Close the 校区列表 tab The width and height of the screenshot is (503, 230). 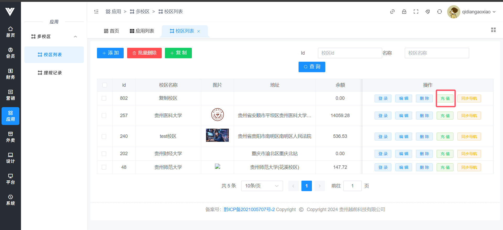click(x=198, y=31)
